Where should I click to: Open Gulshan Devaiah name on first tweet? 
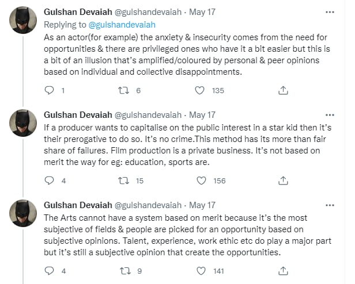pyautogui.click(x=78, y=12)
